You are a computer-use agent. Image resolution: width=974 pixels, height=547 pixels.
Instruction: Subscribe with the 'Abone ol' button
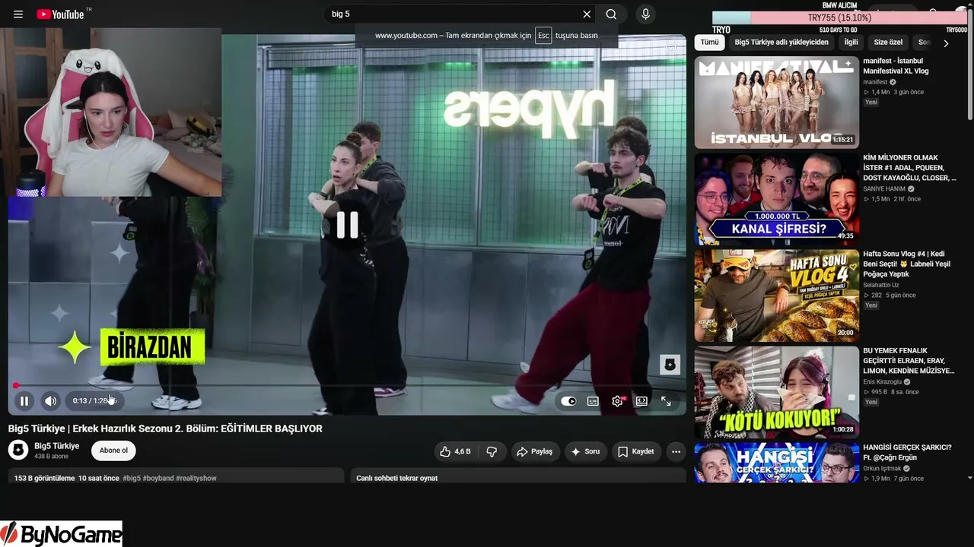click(113, 451)
